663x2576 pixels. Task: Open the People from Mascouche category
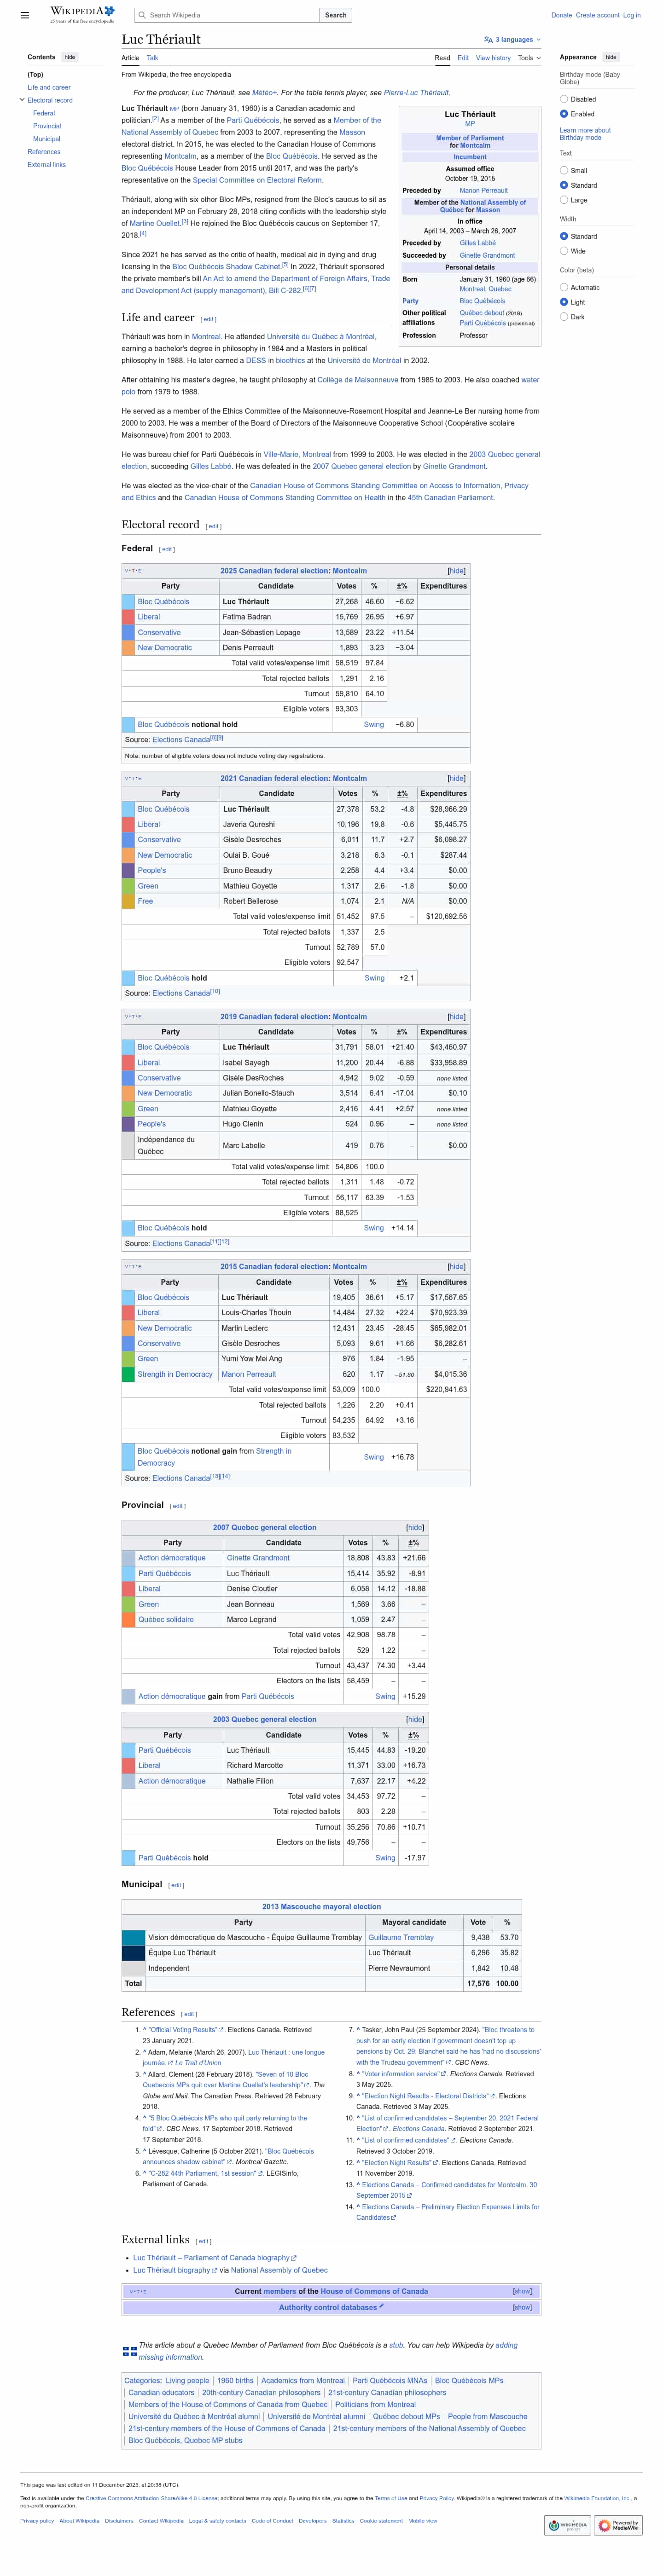[487, 2417]
